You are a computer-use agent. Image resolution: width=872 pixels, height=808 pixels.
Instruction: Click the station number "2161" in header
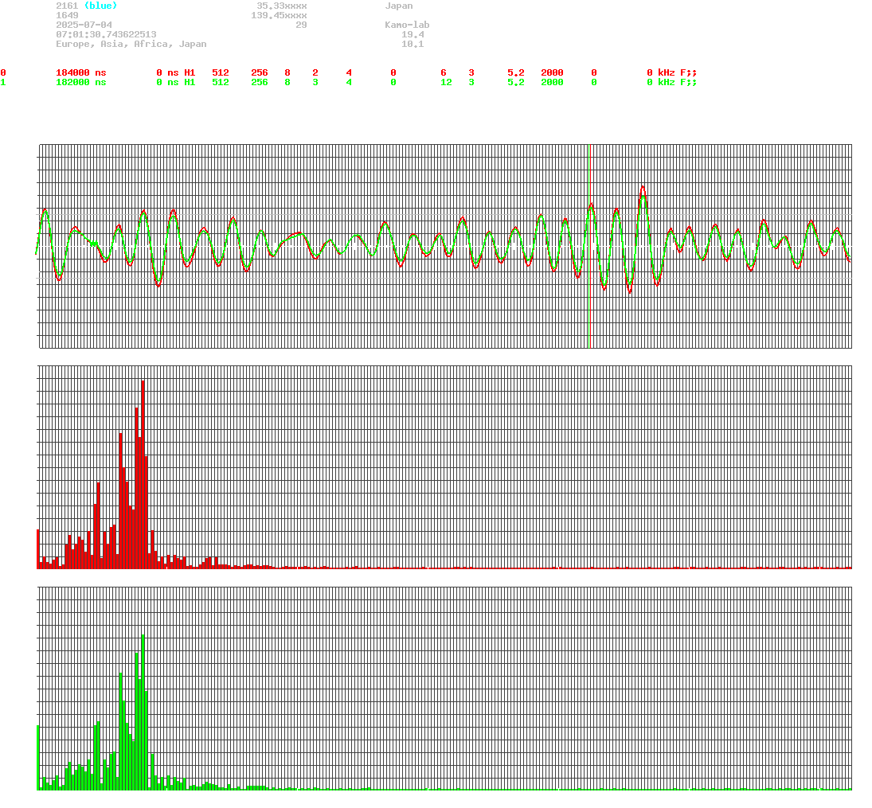(67, 6)
